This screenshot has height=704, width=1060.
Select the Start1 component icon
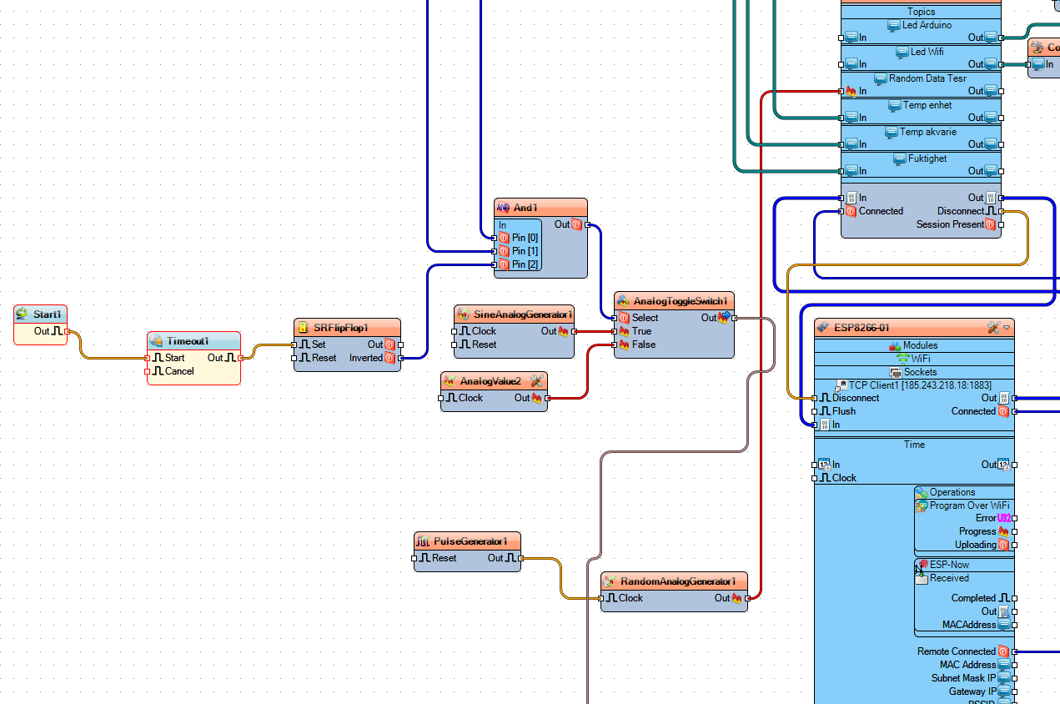23,314
